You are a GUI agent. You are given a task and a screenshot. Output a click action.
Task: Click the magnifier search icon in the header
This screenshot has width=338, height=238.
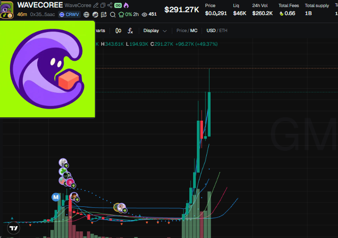pyautogui.click(x=112, y=15)
